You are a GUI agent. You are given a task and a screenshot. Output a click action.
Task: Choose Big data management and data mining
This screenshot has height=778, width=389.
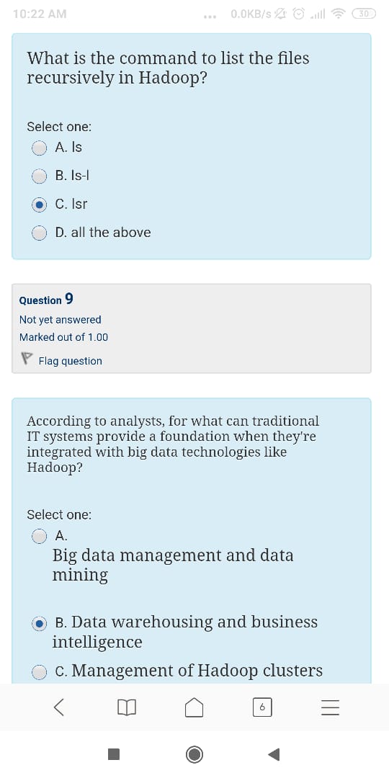coord(39,536)
